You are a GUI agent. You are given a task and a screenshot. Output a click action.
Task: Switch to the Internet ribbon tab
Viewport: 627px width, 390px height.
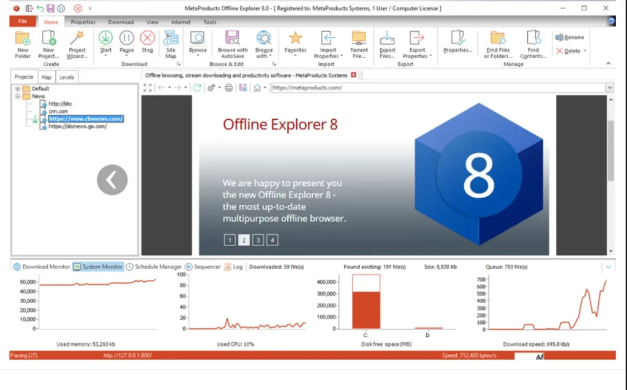180,21
